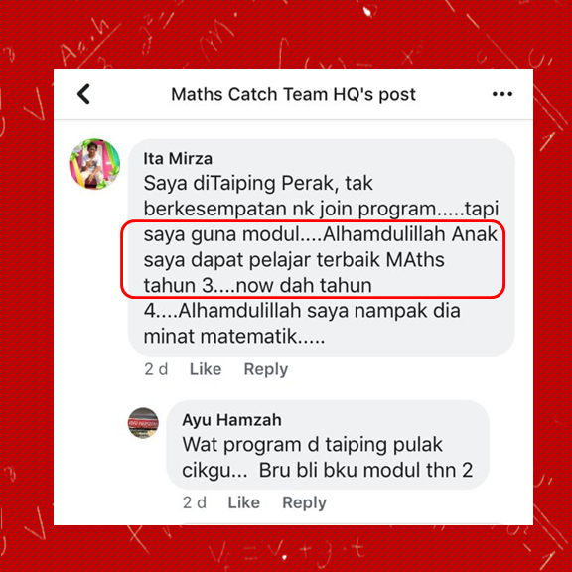The image size is (572, 572).
Task: Click the 2 d timestamp under Ayu Hamzah's reply
Action: pos(195,502)
